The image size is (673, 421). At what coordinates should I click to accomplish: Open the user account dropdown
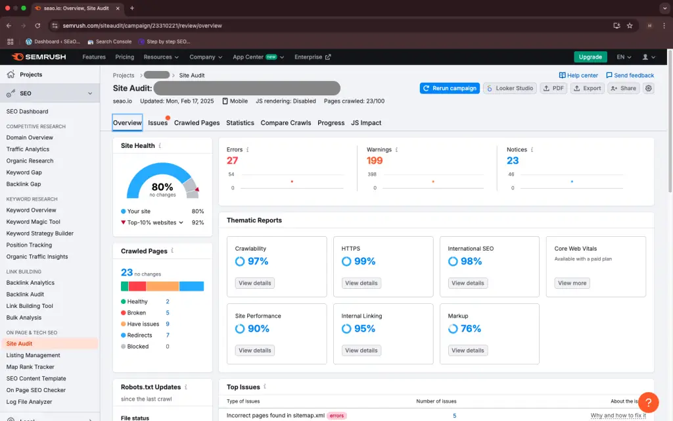point(649,57)
